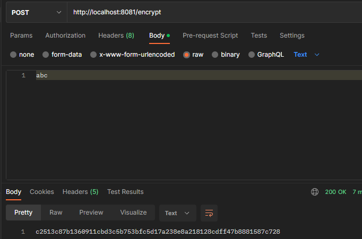362x239 pixels.
Task: Switch to the Params tab
Action: 21,36
